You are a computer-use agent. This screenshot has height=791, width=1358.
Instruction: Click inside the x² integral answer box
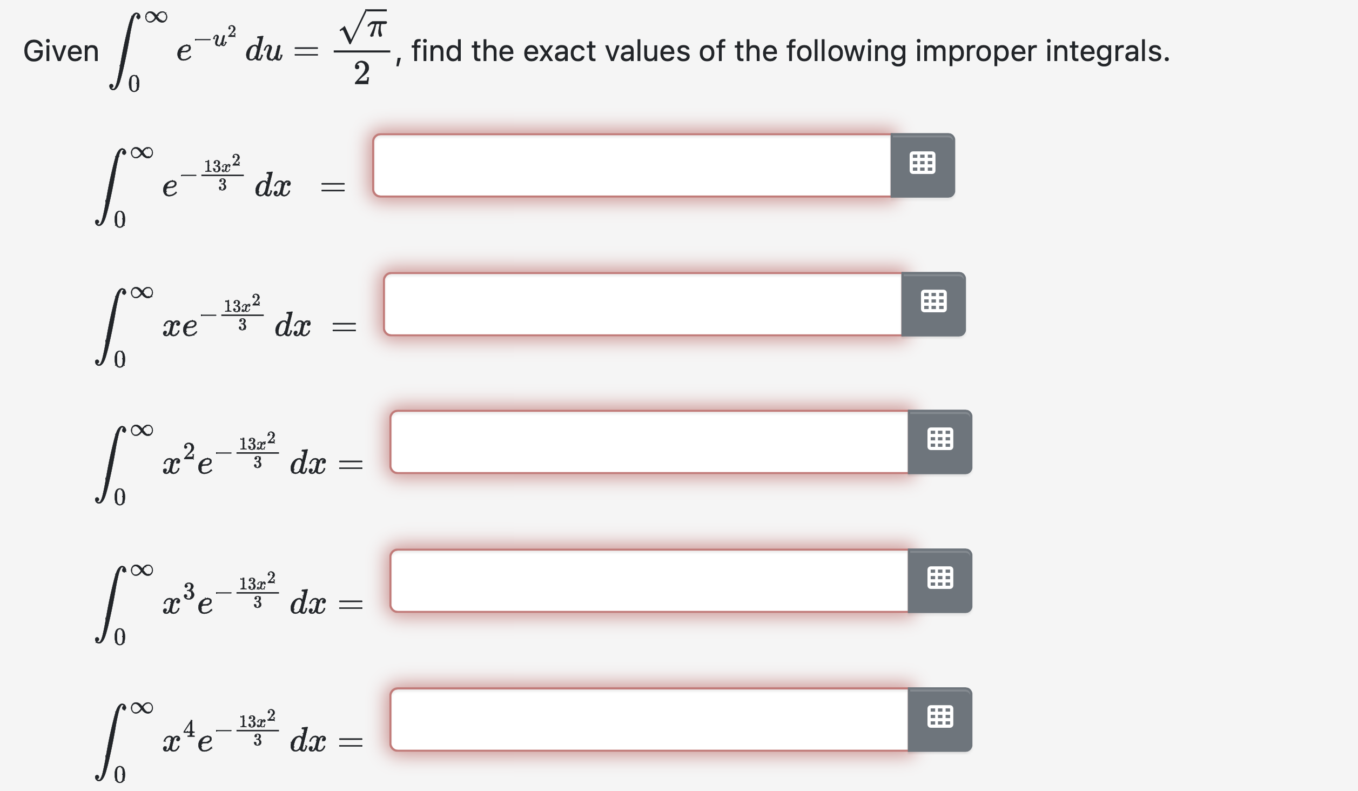coord(648,442)
